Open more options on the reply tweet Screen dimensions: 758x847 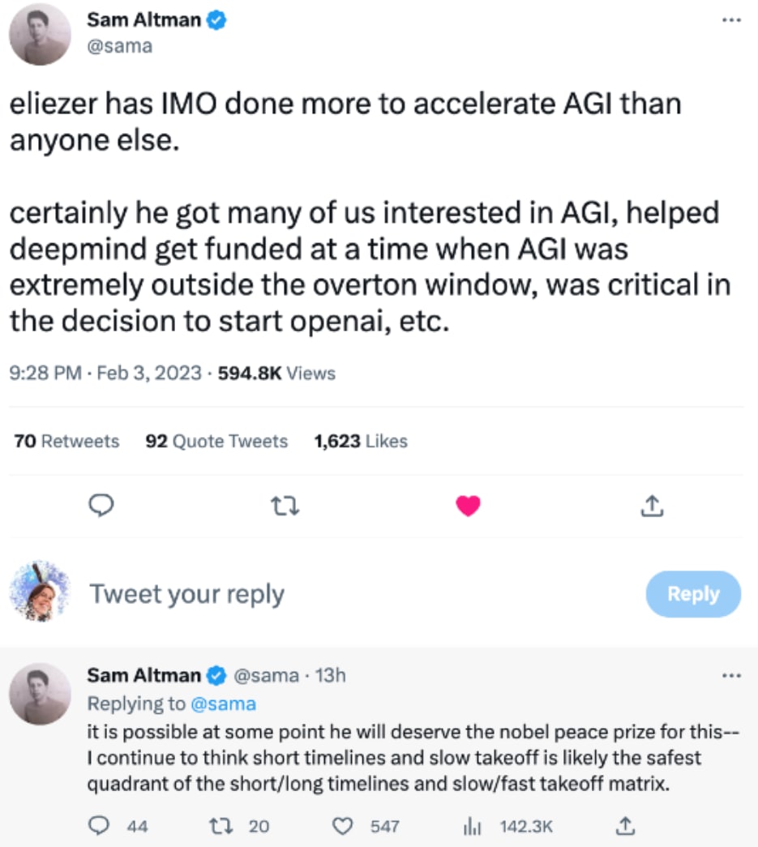coord(731,675)
